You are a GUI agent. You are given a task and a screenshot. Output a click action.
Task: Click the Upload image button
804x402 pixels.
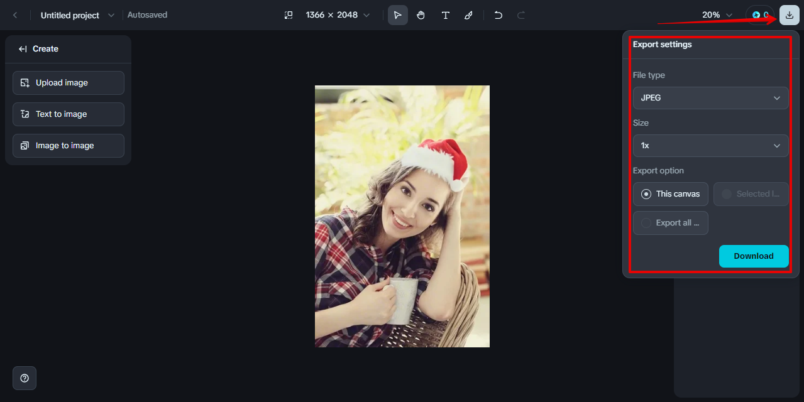click(x=69, y=83)
